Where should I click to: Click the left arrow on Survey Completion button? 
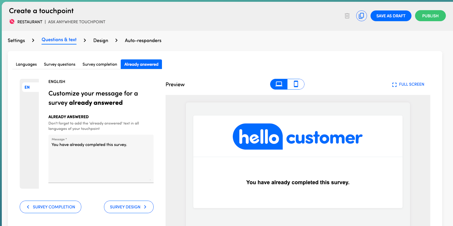pos(28,207)
